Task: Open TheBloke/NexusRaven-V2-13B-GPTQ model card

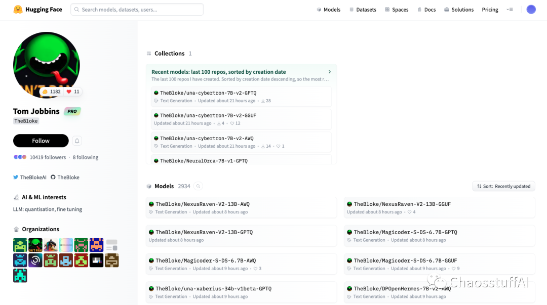Action: [242, 236]
